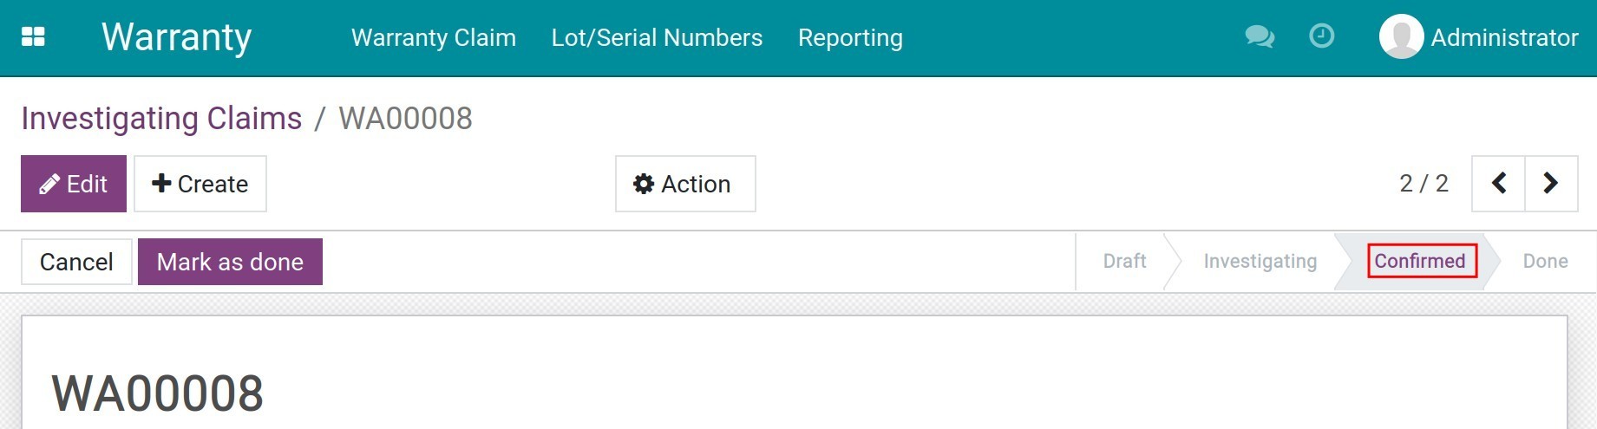The image size is (1597, 429).
Task: Open the conversations chat icon
Action: tap(1260, 36)
